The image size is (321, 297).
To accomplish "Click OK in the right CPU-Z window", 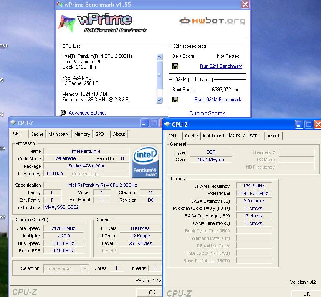I will coord(306,294).
